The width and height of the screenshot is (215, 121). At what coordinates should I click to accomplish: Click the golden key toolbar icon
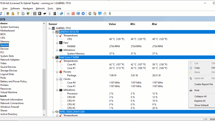coord(18,14)
